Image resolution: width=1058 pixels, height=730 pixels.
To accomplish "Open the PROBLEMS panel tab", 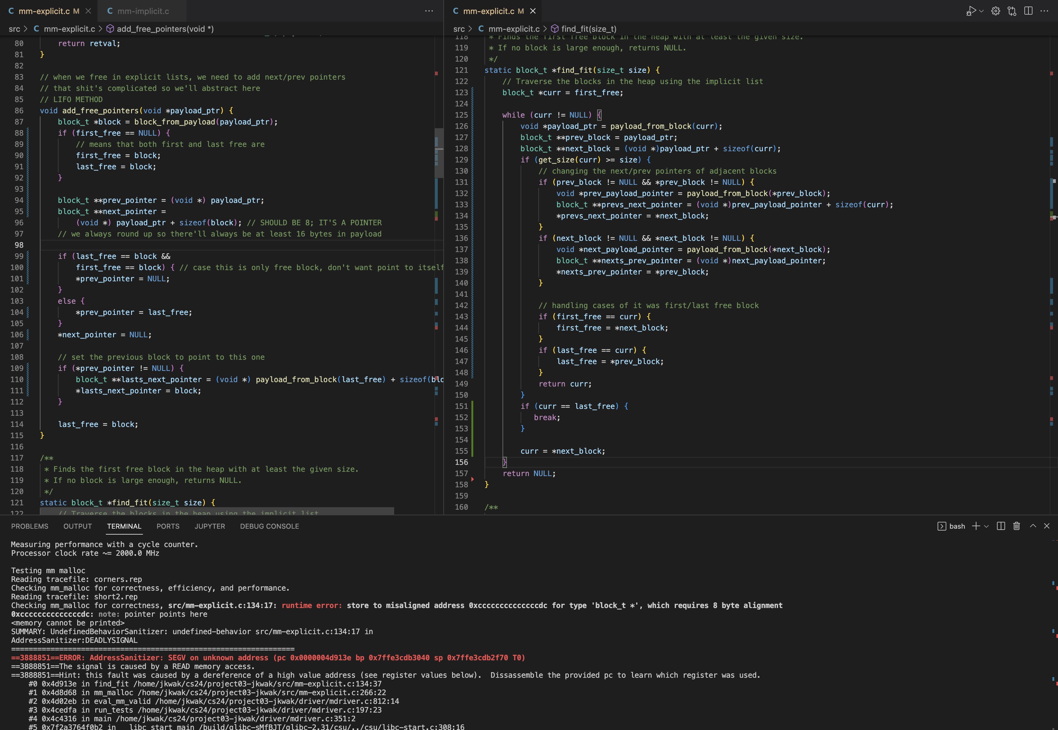I will click(x=30, y=526).
